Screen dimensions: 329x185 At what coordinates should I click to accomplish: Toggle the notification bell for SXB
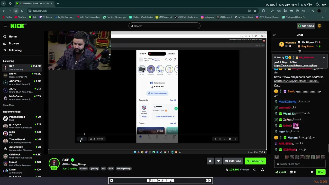click(210, 161)
